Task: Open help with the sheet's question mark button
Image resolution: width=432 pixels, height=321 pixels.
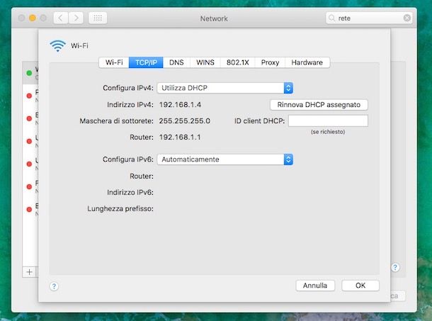Action: pyautogui.click(x=54, y=286)
